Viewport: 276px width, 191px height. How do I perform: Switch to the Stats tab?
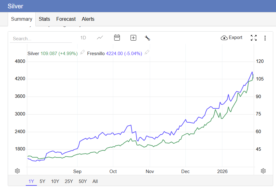coord(44,19)
